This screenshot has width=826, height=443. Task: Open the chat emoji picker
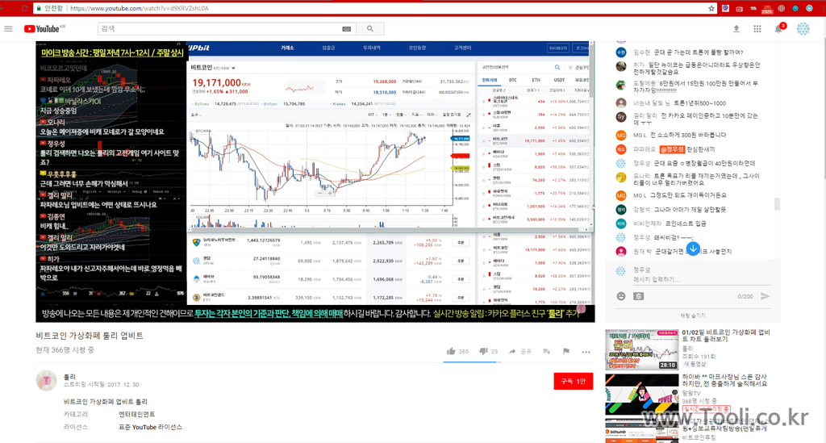coord(621,296)
